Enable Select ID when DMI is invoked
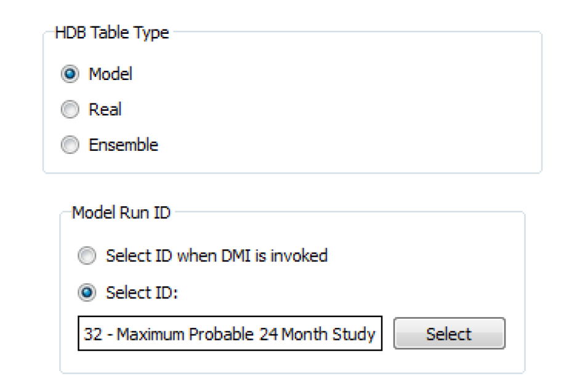Image resolution: width=585 pixels, height=389 pixels. click(x=87, y=257)
